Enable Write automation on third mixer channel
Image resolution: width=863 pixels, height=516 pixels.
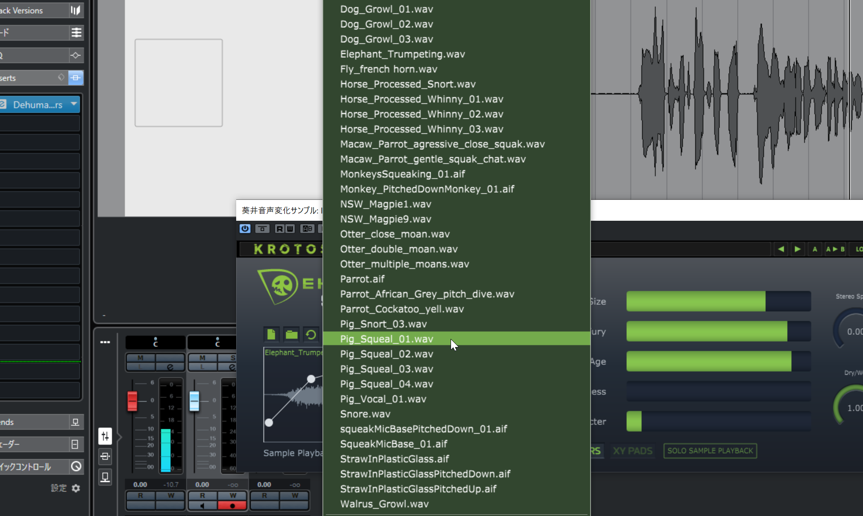295,496
